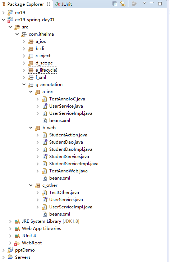Click the JUnit 4 library icon
Viewport: 170px width, 262px height.
point(17,236)
